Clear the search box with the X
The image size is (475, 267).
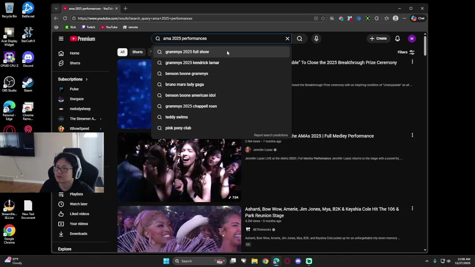click(x=287, y=39)
